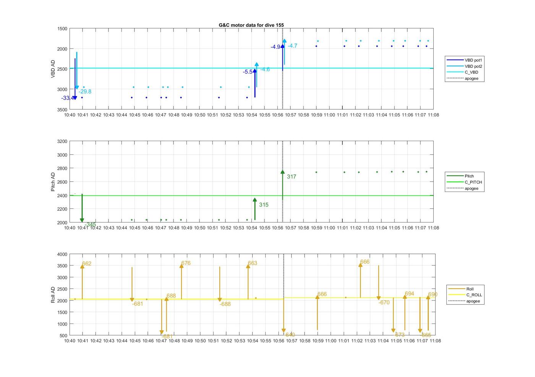Click the '688' roll annotation near 10:47

(171, 296)
